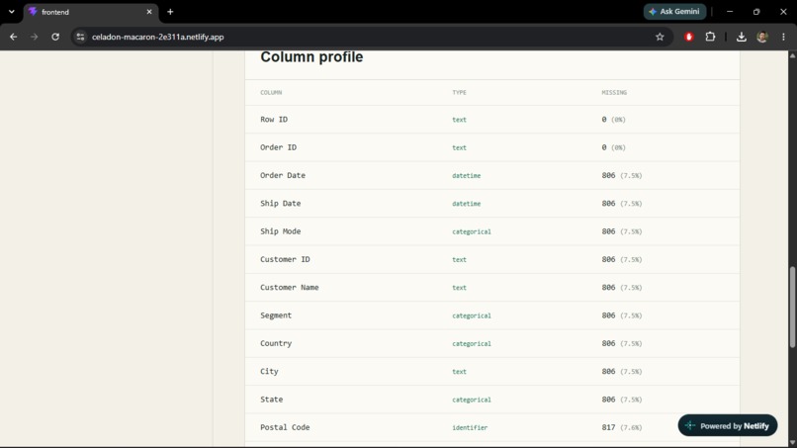The image size is (797, 448).
Task: Click the categorical type of State
Action: 472,400
